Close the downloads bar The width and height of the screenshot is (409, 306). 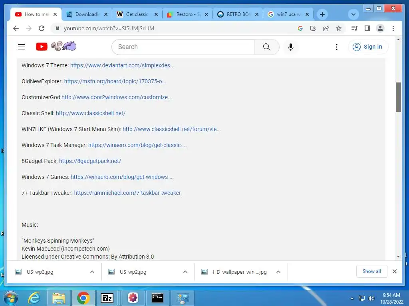394,271
